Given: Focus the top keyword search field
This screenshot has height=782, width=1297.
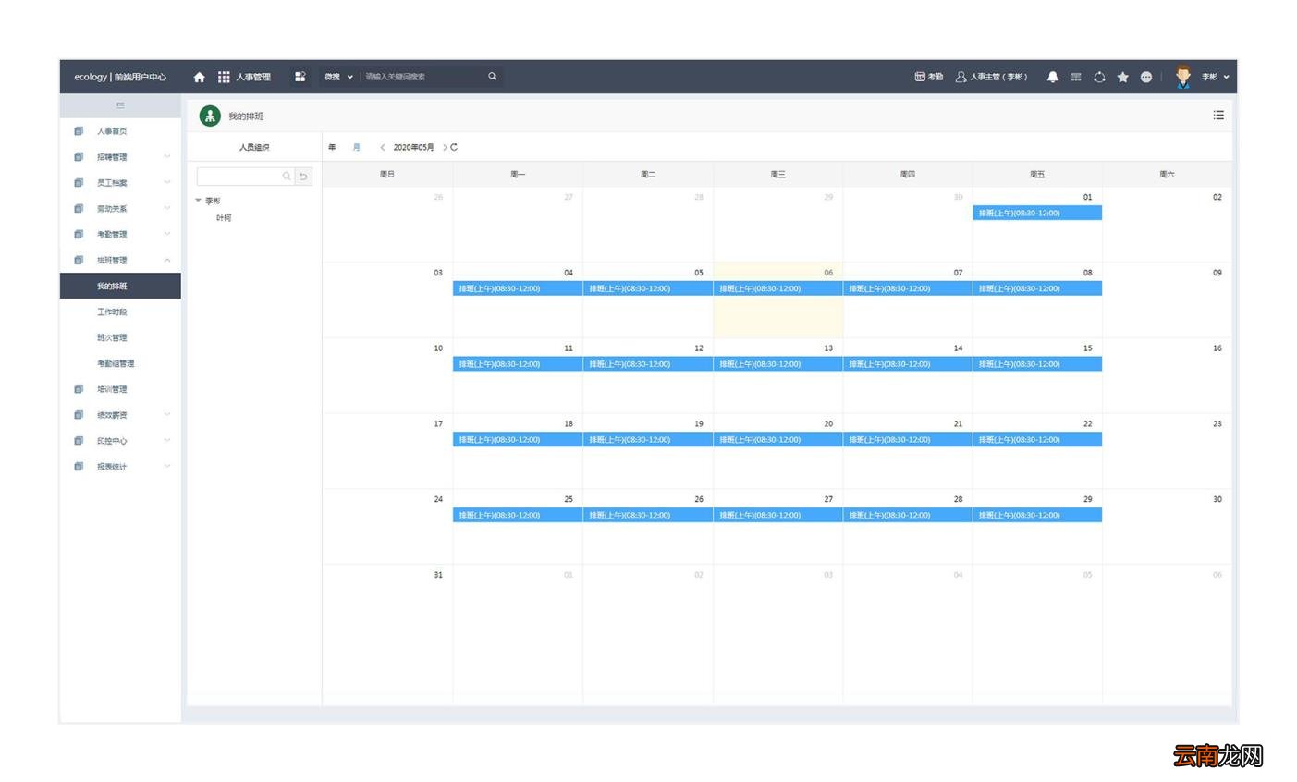Looking at the screenshot, I should [x=421, y=77].
